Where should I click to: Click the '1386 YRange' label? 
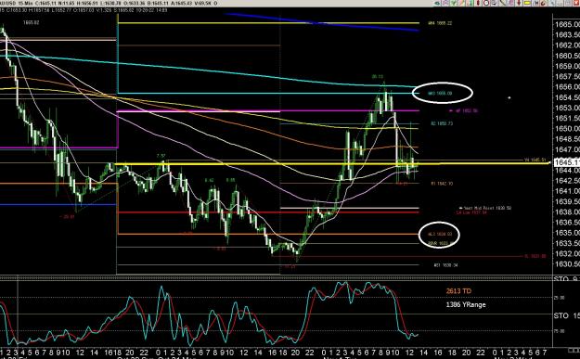(x=466, y=304)
